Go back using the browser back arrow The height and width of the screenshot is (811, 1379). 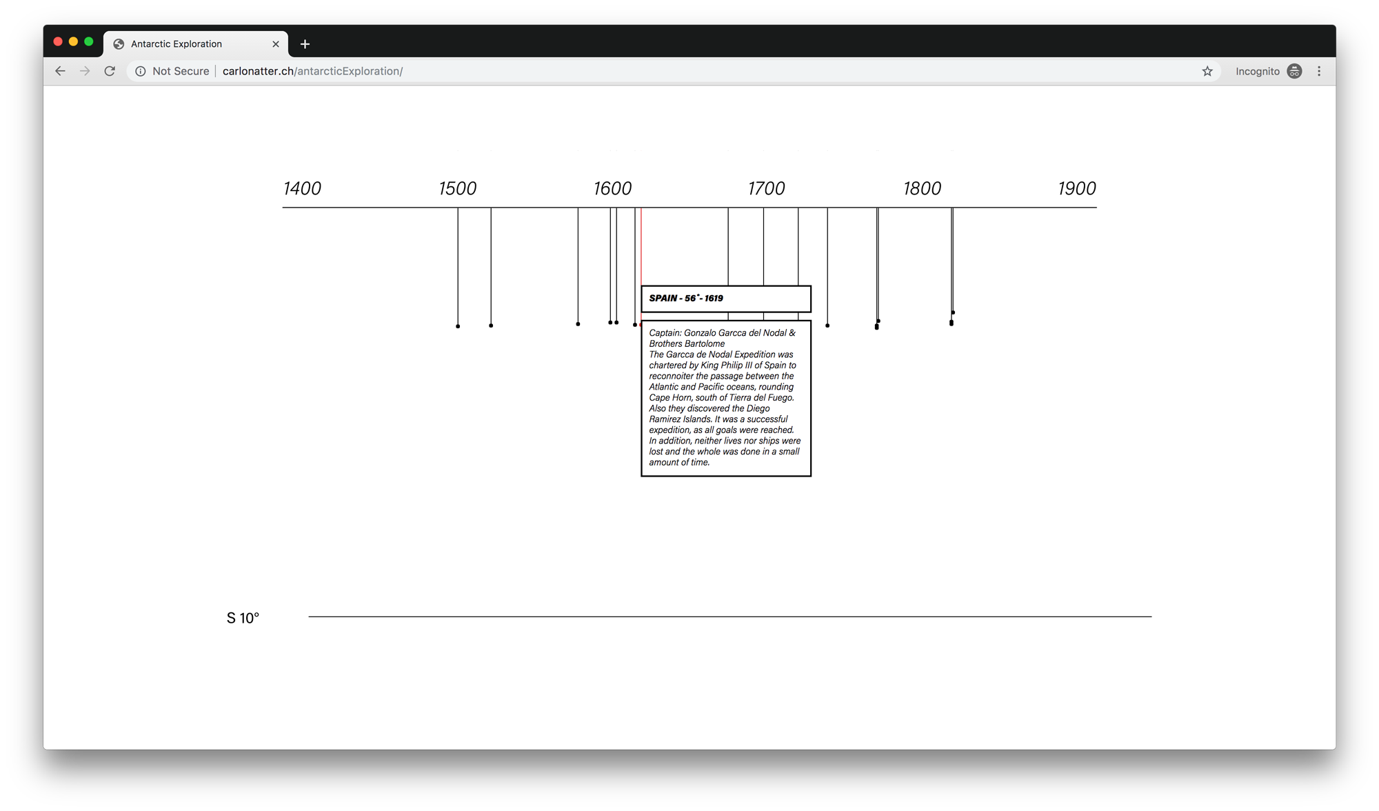click(60, 71)
